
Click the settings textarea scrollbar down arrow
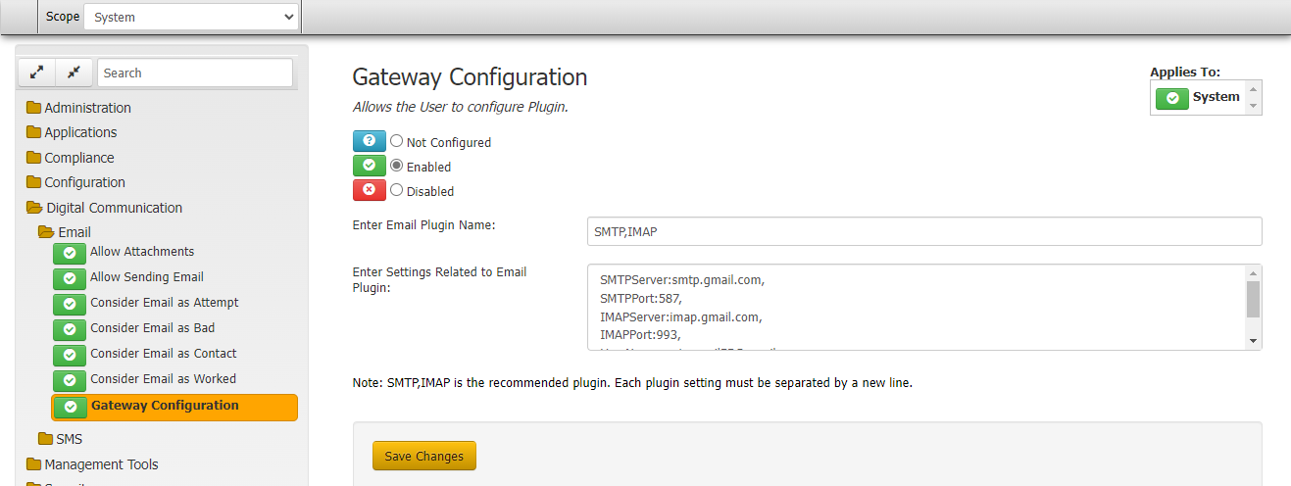tap(1253, 340)
